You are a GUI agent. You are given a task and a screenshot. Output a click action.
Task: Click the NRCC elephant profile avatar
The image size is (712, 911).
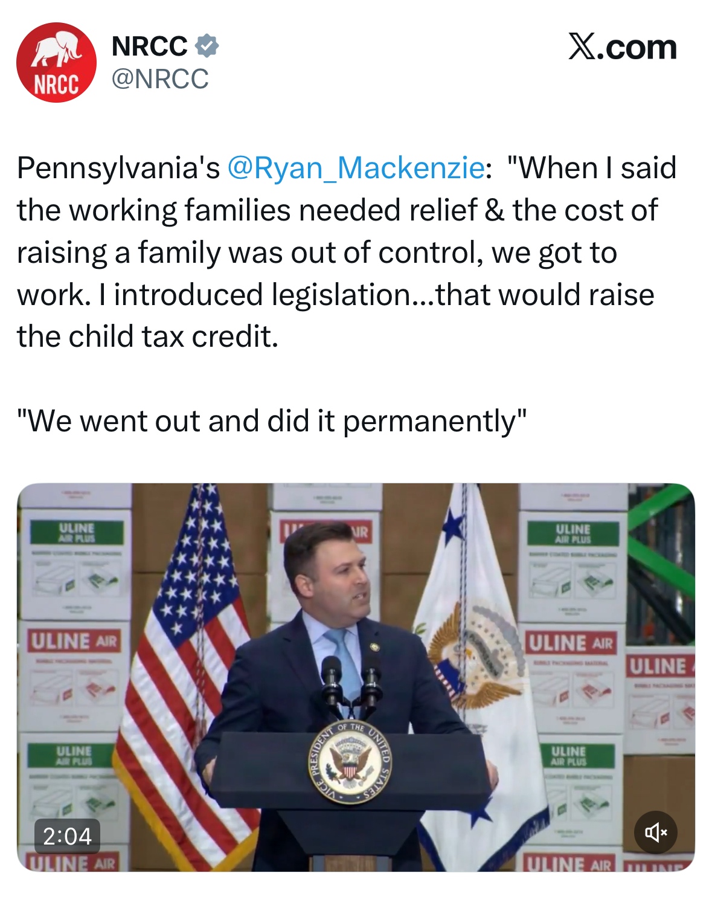(56, 63)
